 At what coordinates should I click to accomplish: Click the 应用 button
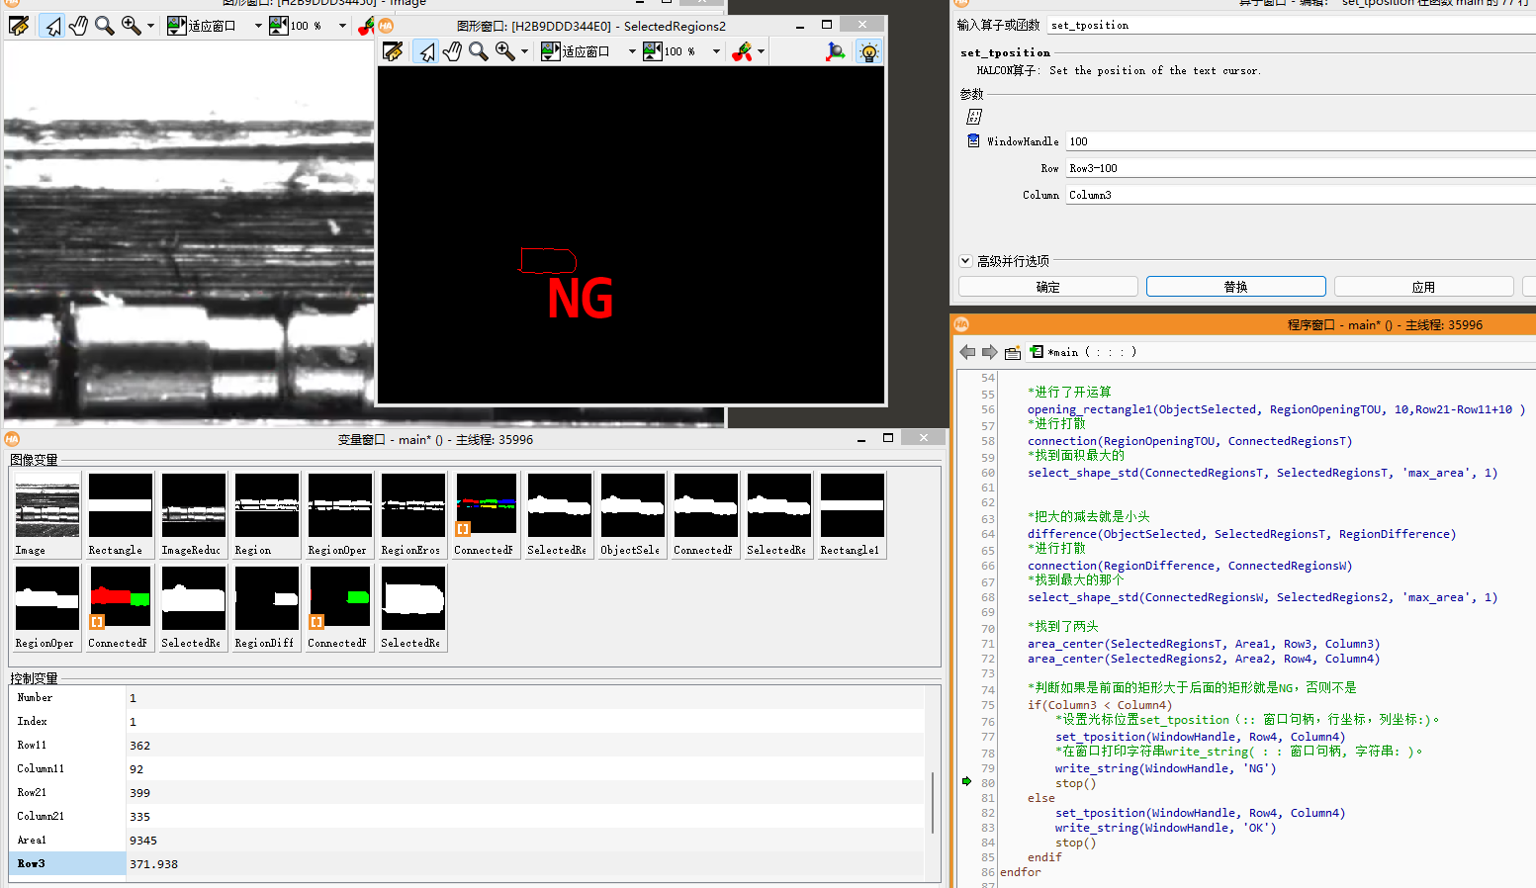(1424, 287)
